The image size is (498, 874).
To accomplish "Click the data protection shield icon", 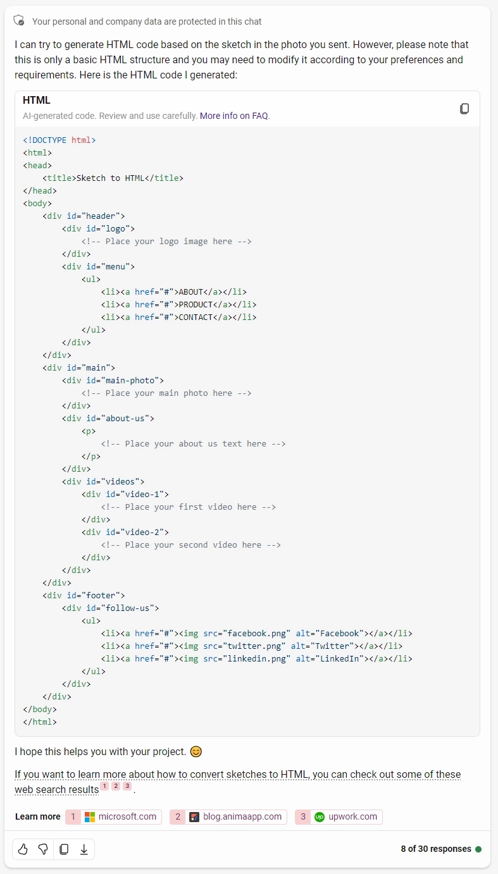I will [x=20, y=21].
